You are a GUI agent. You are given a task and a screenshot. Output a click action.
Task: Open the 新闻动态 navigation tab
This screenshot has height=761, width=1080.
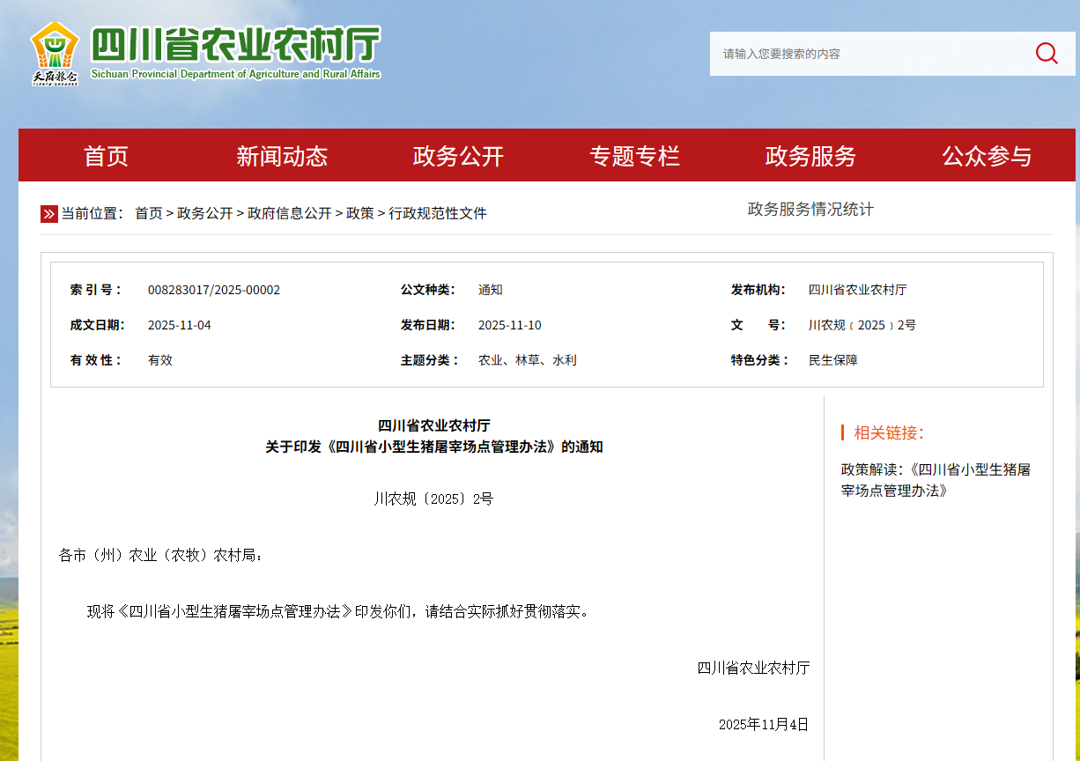282,156
